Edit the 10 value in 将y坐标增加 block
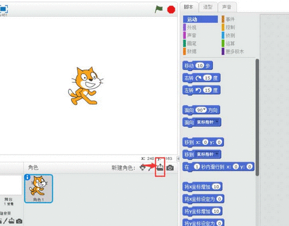The image size is (289, 226). pos(216,211)
